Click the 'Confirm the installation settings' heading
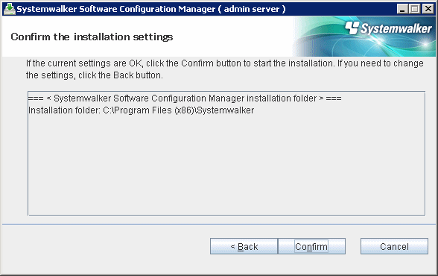The image size is (438, 276). click(92, 37)
